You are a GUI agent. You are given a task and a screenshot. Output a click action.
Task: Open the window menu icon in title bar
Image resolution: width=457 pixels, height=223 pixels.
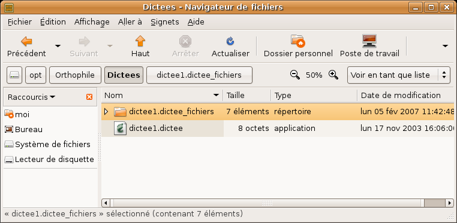10,7
